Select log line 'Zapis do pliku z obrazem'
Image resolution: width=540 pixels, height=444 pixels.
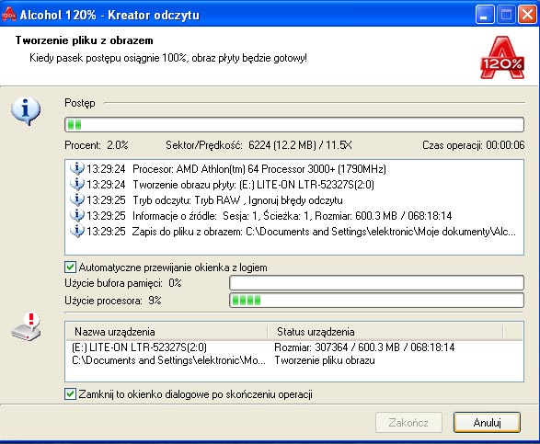[324, 232]
